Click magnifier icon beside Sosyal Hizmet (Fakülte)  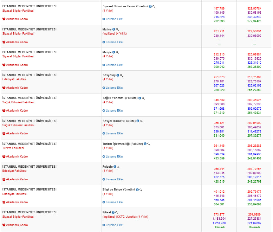(141, 121)
